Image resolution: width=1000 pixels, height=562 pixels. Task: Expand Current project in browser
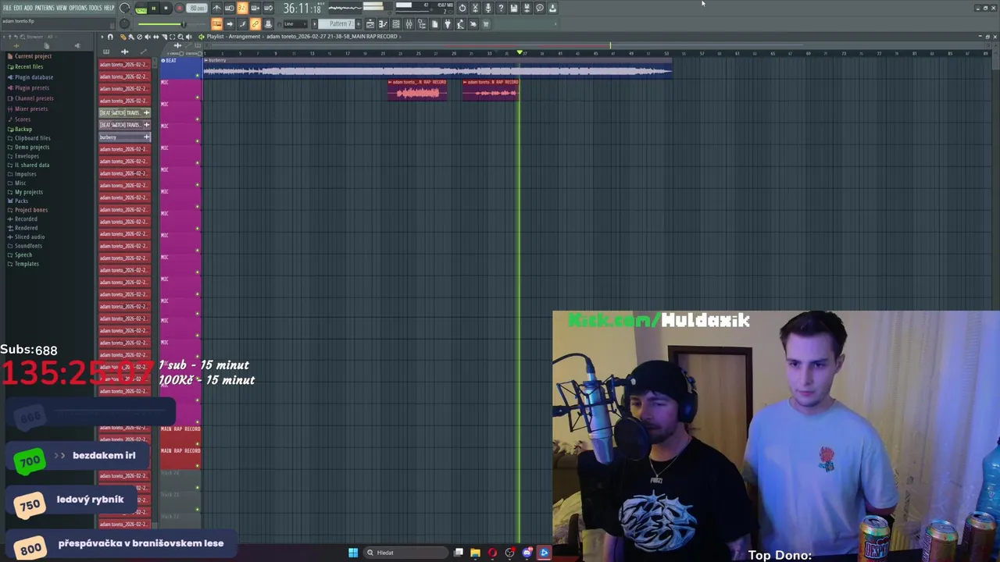[x=33, y=56]
